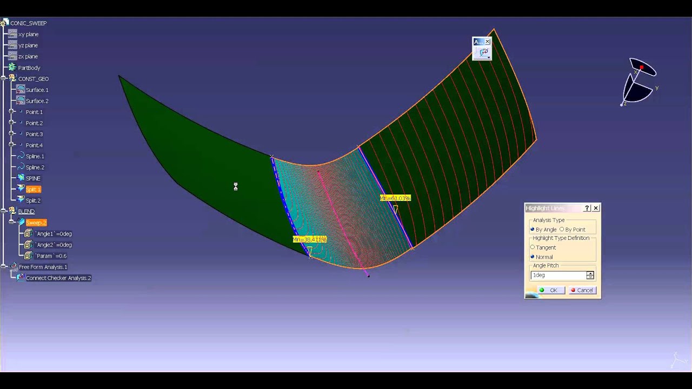The width and height of the screenshot is (692, 389).
Task: Click the Highlight Lines help question mark
Action: tap(587, 208)
